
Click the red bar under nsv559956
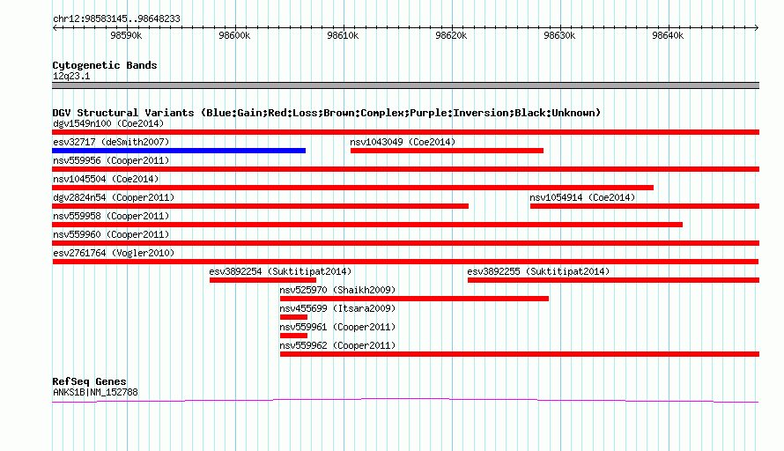[x=405, y=169]
